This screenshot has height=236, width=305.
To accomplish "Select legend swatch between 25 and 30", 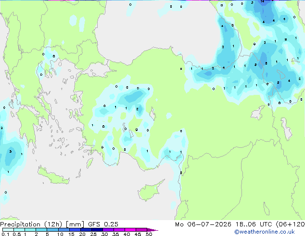I will [x=97, y=230].
